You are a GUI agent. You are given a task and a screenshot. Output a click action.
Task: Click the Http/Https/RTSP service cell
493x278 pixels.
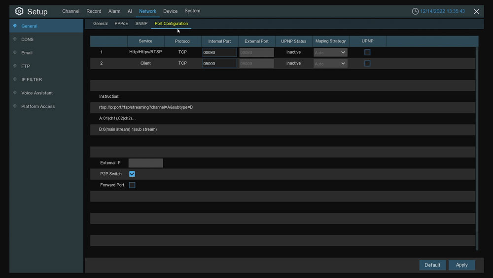145,52
